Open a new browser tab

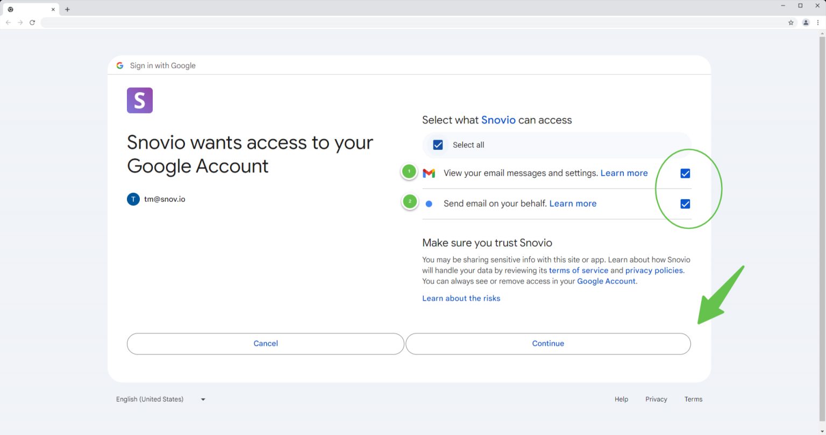click(x=67, y=9)
